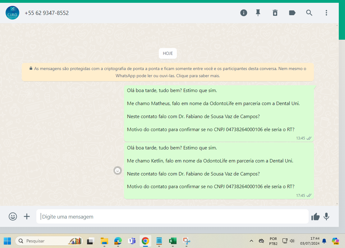Open Excel from the taskbar

tap(173, 241)
